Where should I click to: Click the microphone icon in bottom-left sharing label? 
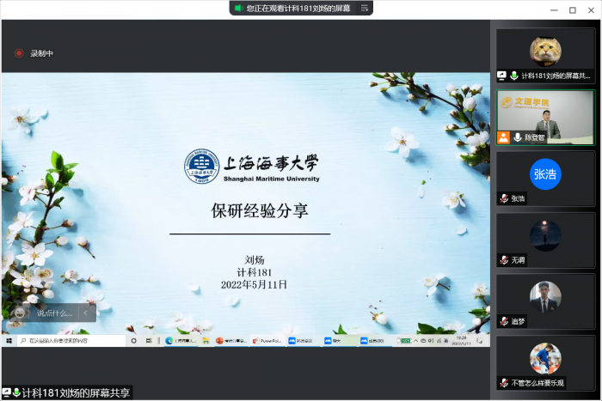point(16,392)
